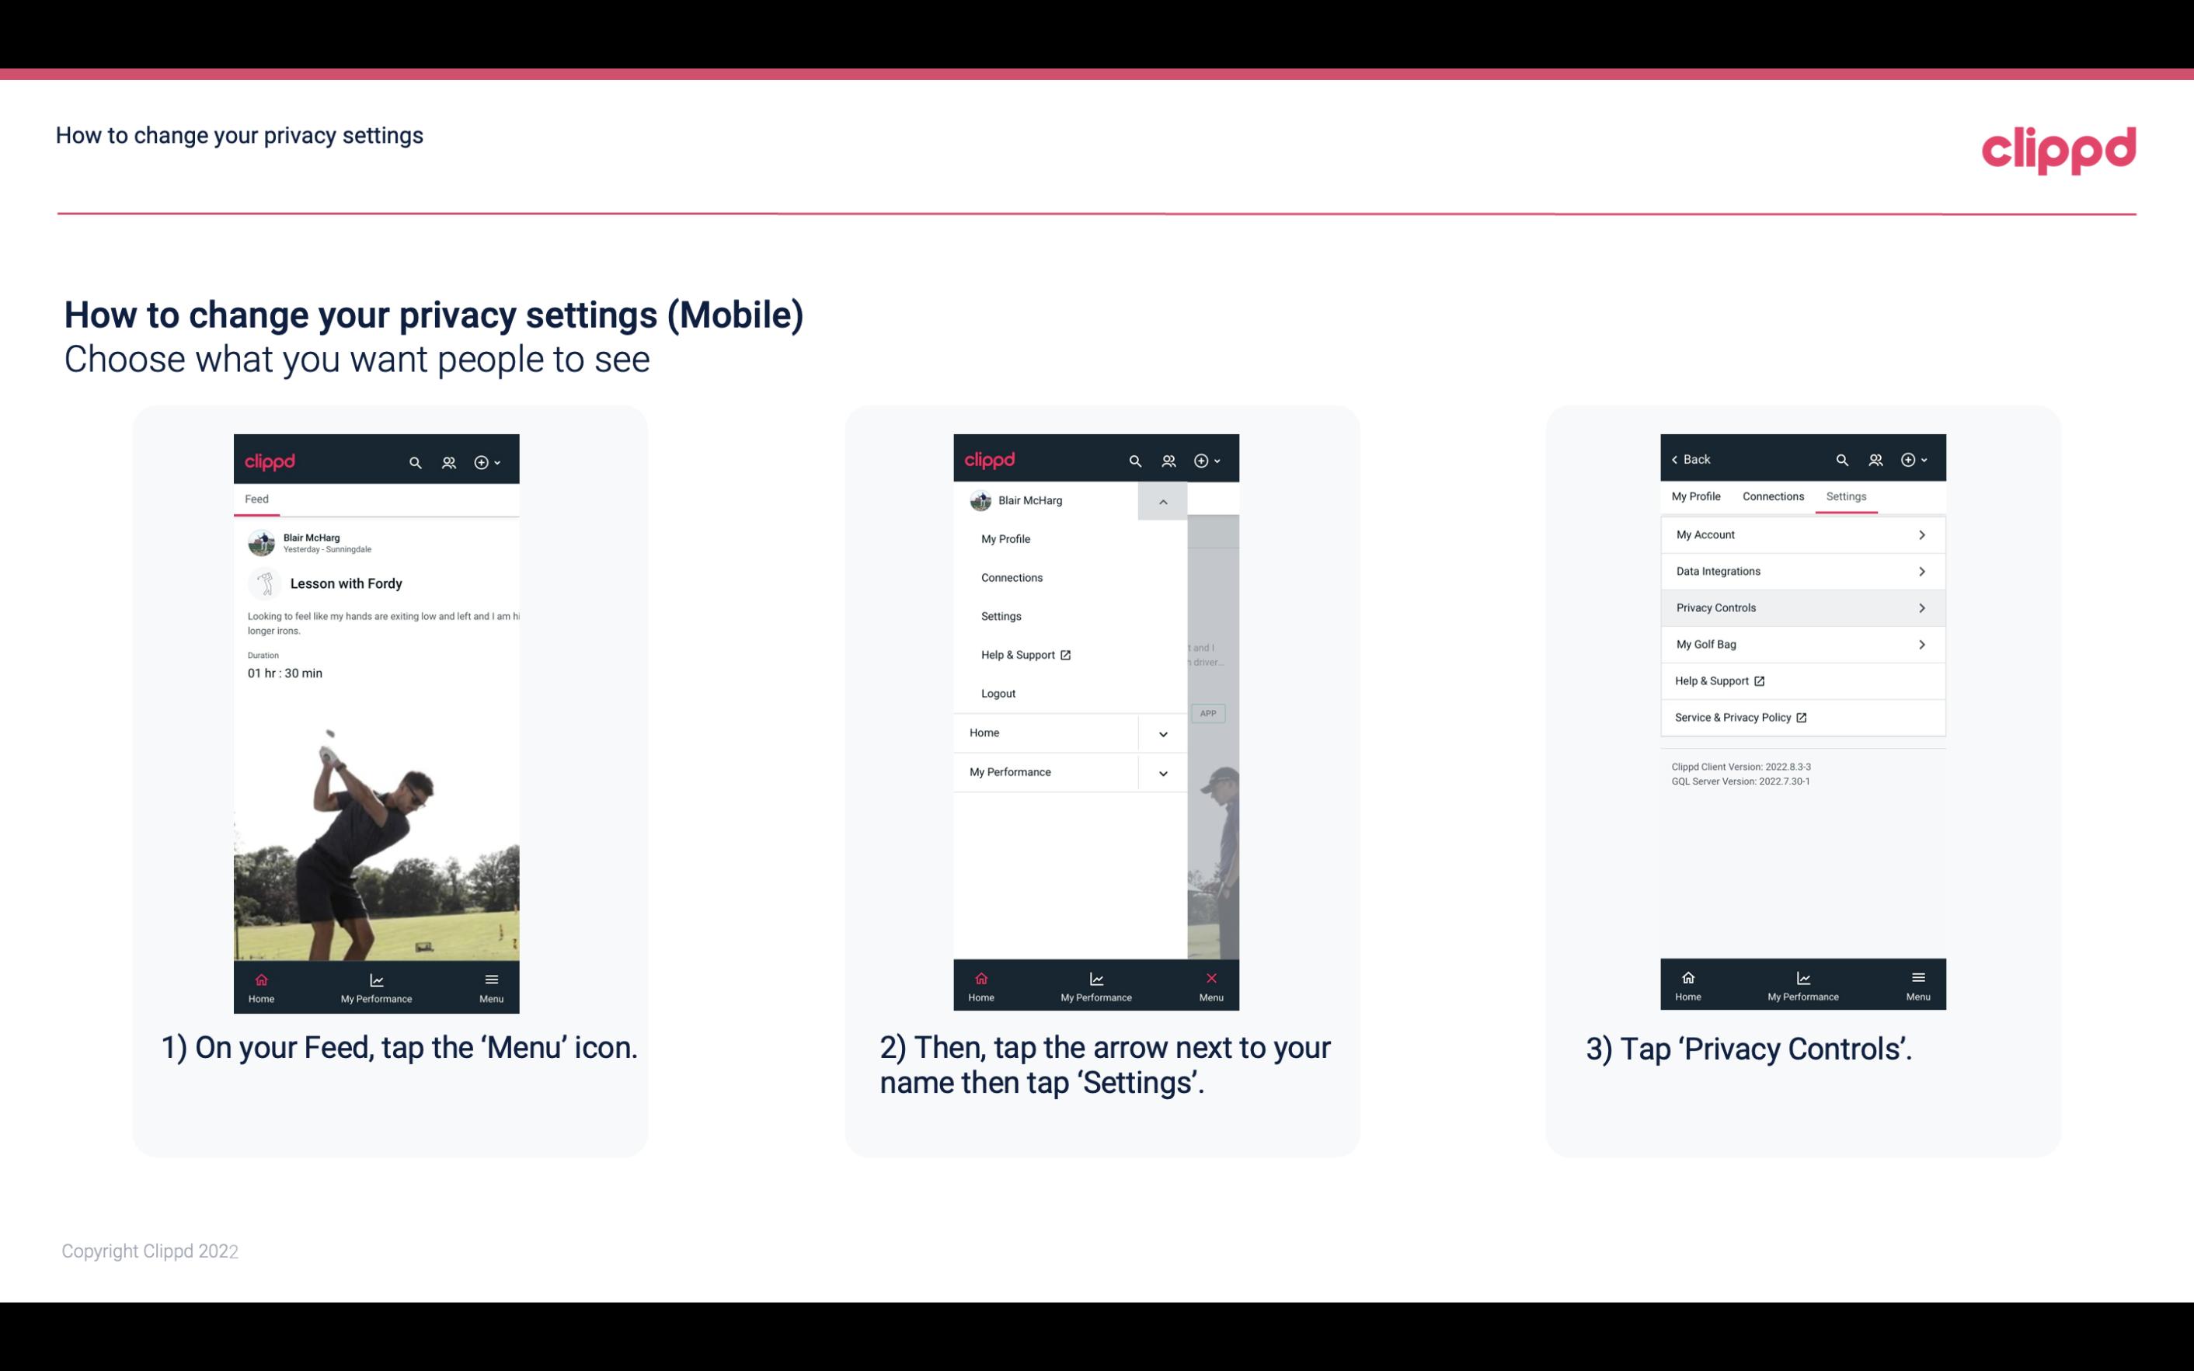2194x1371 pixels.
Task: Select the Privacy Controls tab option
Action: tap(1799, 607)
